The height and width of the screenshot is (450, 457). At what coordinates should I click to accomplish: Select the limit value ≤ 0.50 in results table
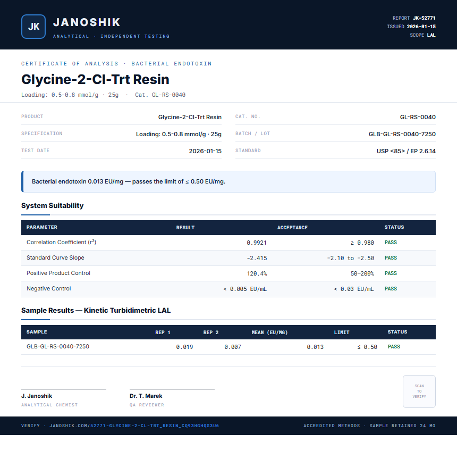[x=367, y=347]
